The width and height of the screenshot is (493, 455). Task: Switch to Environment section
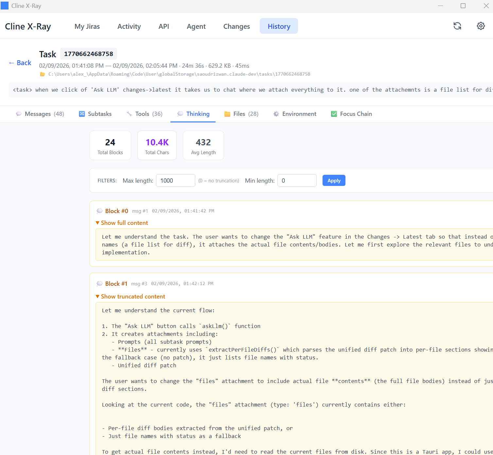pos(295,114)
